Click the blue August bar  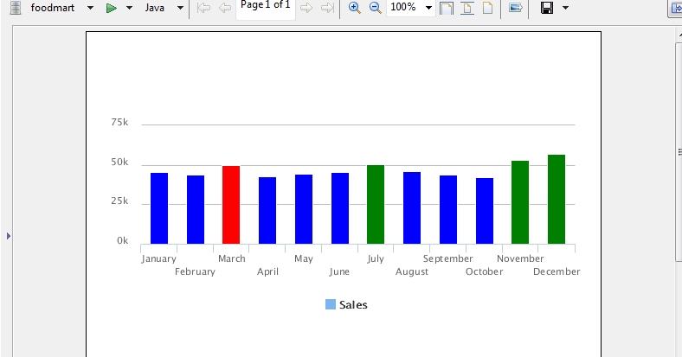tap(412, 207)
